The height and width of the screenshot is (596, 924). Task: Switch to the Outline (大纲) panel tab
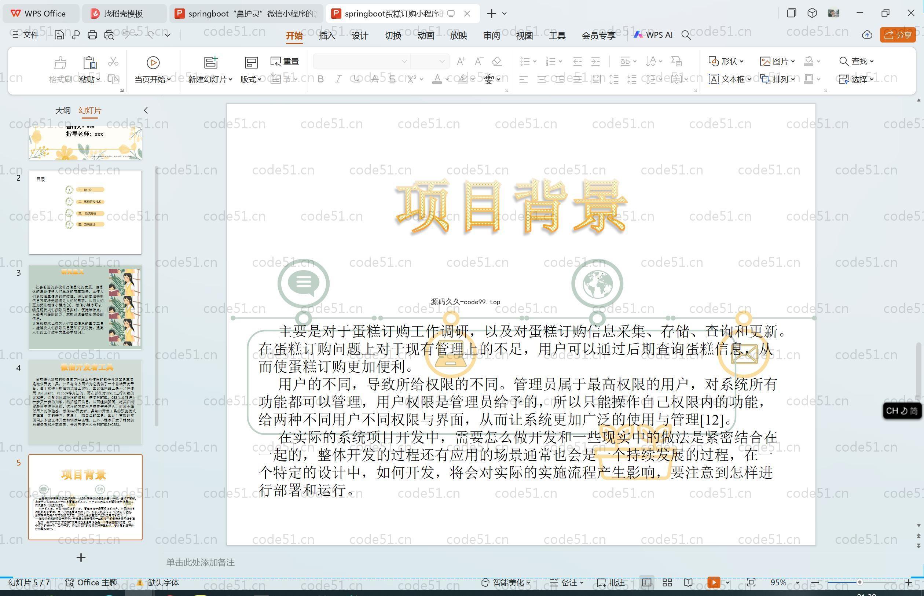[x=63, y=110]
